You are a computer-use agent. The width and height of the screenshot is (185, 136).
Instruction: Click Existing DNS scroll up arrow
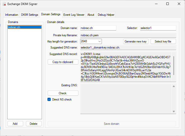[x=174, y=86]
